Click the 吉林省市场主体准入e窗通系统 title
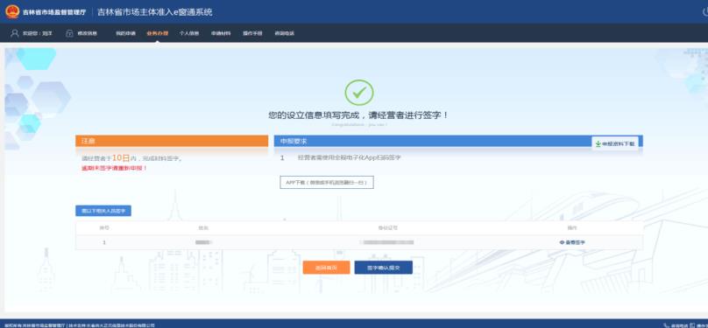 (x=155, y=12)
